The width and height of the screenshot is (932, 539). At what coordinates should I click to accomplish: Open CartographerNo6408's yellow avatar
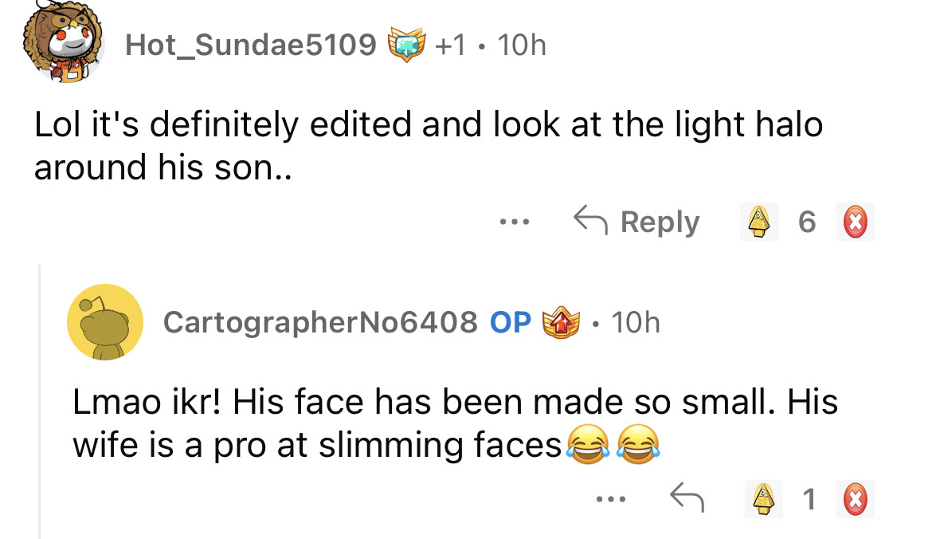coord(106,322)
